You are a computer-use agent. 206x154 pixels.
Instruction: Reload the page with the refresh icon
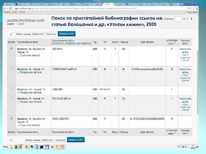[x=10, y=8]
